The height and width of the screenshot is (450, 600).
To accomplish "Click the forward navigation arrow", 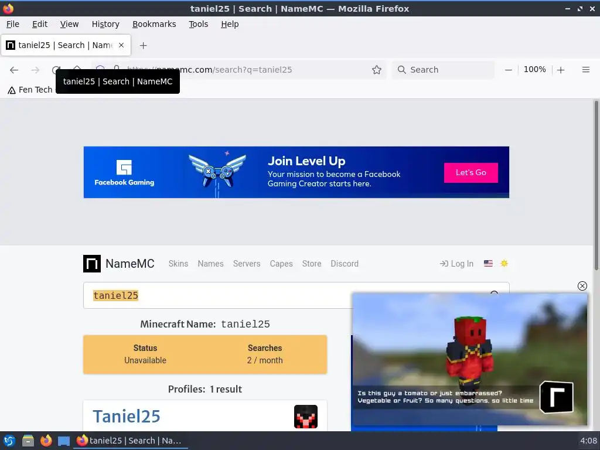I will [x=35, y=70].
